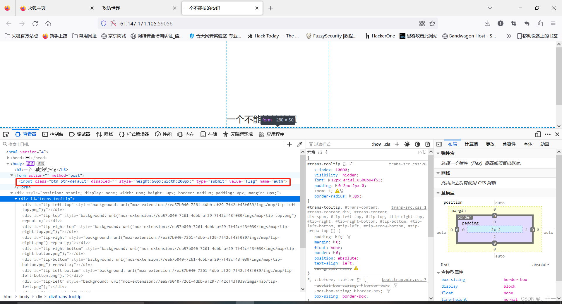
Task: Click the filter funnel beside -webkit-box-sizing
Action: (x=395, y=286)
